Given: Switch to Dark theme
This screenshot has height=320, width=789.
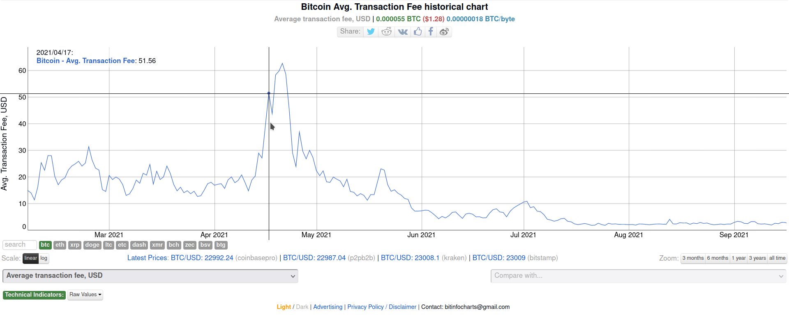Looking at the screenshot, I should click(x=302, y=307).
